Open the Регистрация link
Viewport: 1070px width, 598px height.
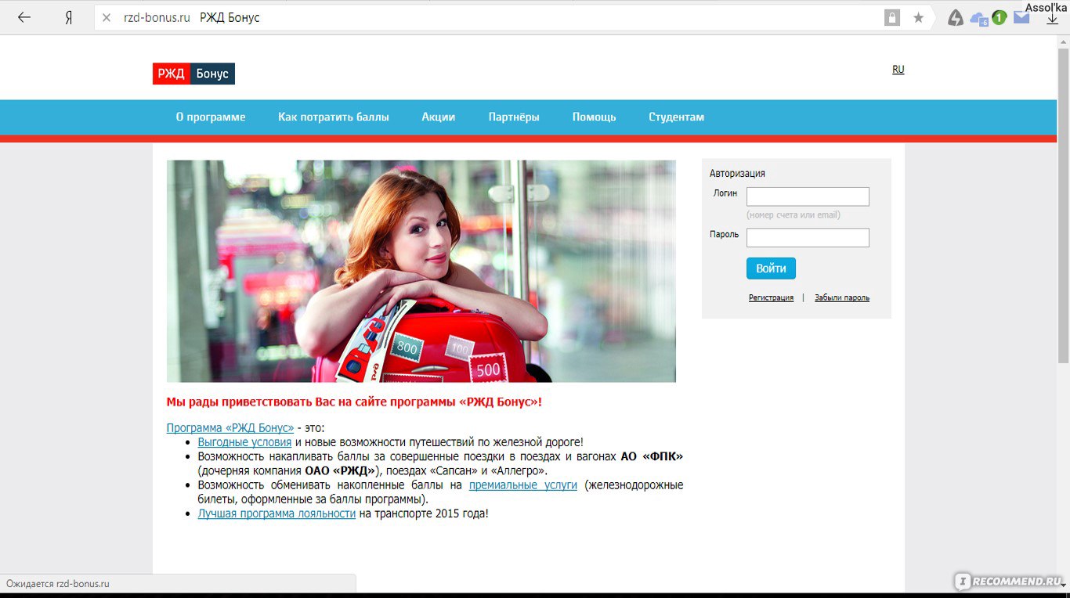[x=771, y=297]
